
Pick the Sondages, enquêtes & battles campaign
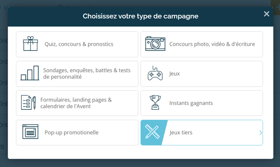coord(77,74)
